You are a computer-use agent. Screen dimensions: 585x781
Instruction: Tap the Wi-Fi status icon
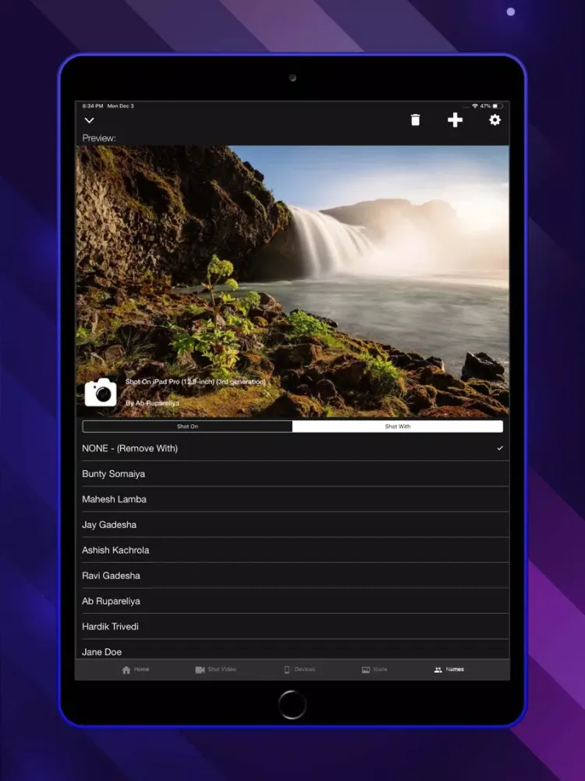pyautogui.click(x=475, y=106)
